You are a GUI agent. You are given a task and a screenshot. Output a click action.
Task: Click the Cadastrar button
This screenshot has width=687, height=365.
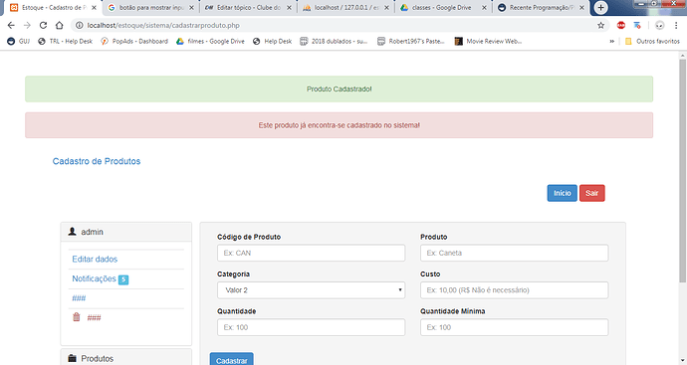point(231,360)
